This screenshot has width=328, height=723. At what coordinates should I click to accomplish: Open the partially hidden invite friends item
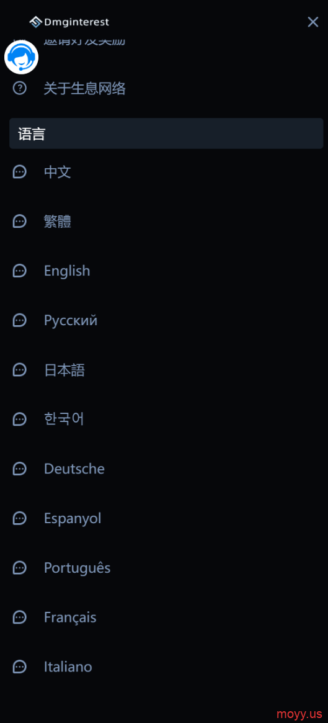point(84,40)
